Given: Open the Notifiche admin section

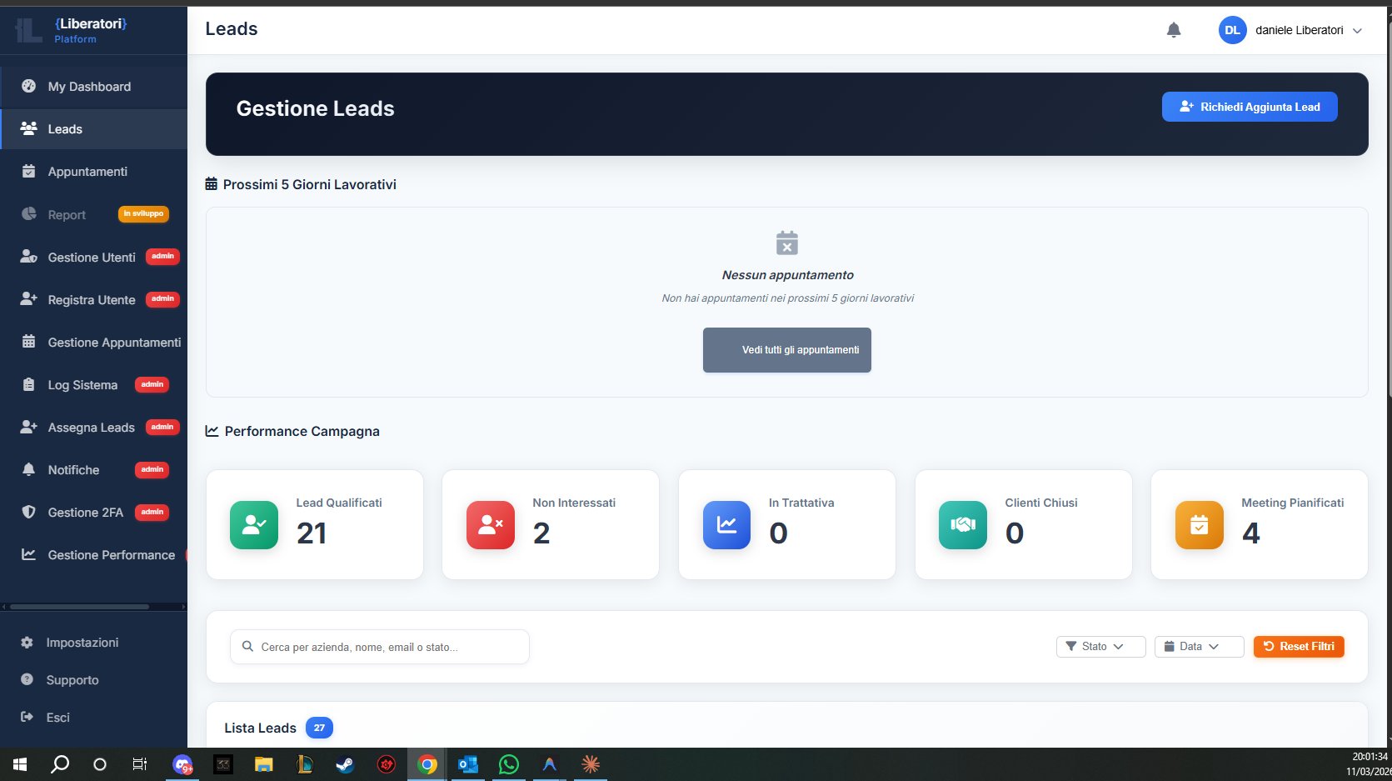Looking at the screenshot, I should click(x=73, y=469).
